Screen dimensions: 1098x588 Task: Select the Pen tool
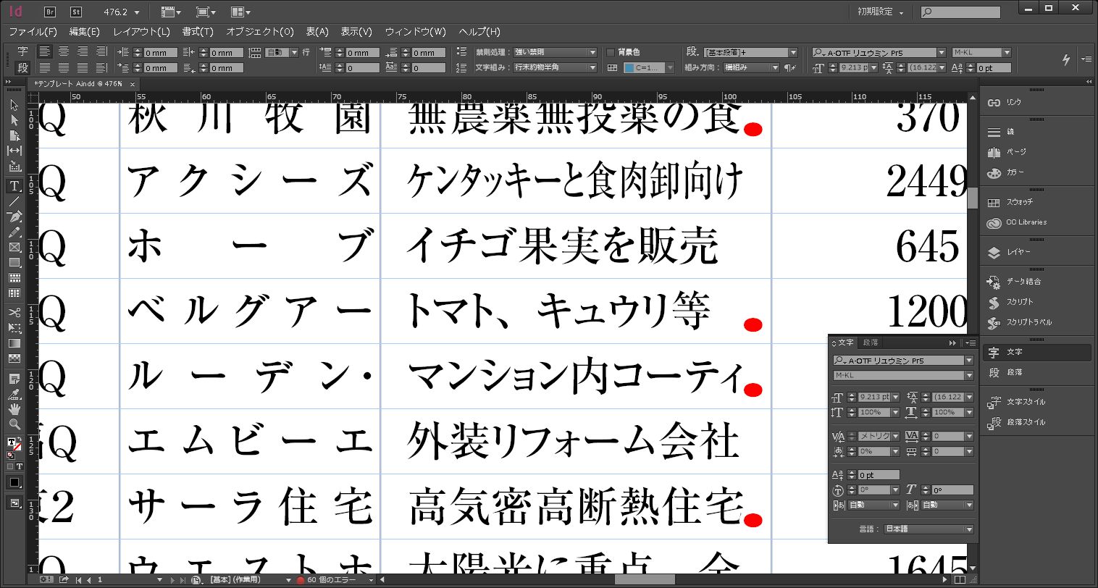click(14, 217)
